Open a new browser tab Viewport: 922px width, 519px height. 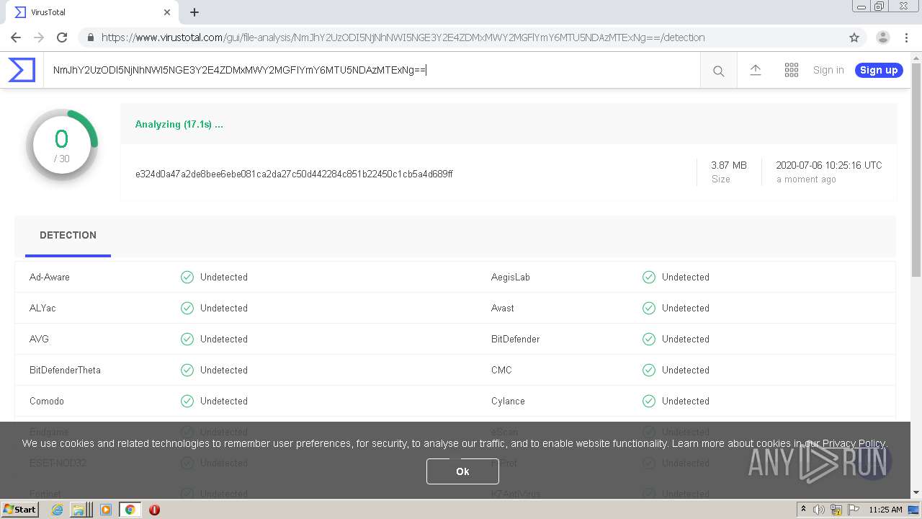pos(194,12)
